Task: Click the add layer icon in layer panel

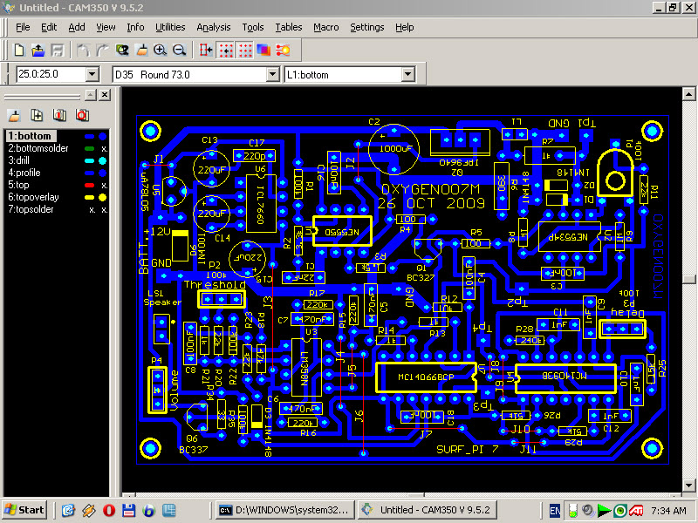Action: click(37, 115)
